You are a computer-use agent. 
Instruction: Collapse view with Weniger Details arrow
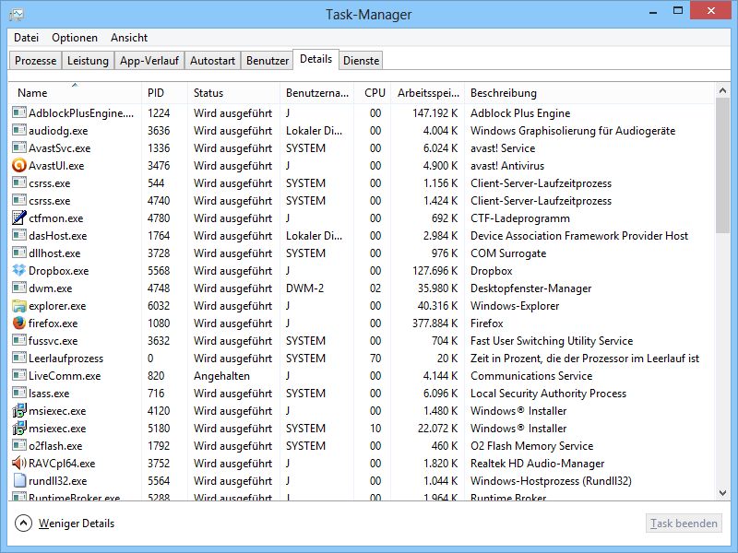23,523
